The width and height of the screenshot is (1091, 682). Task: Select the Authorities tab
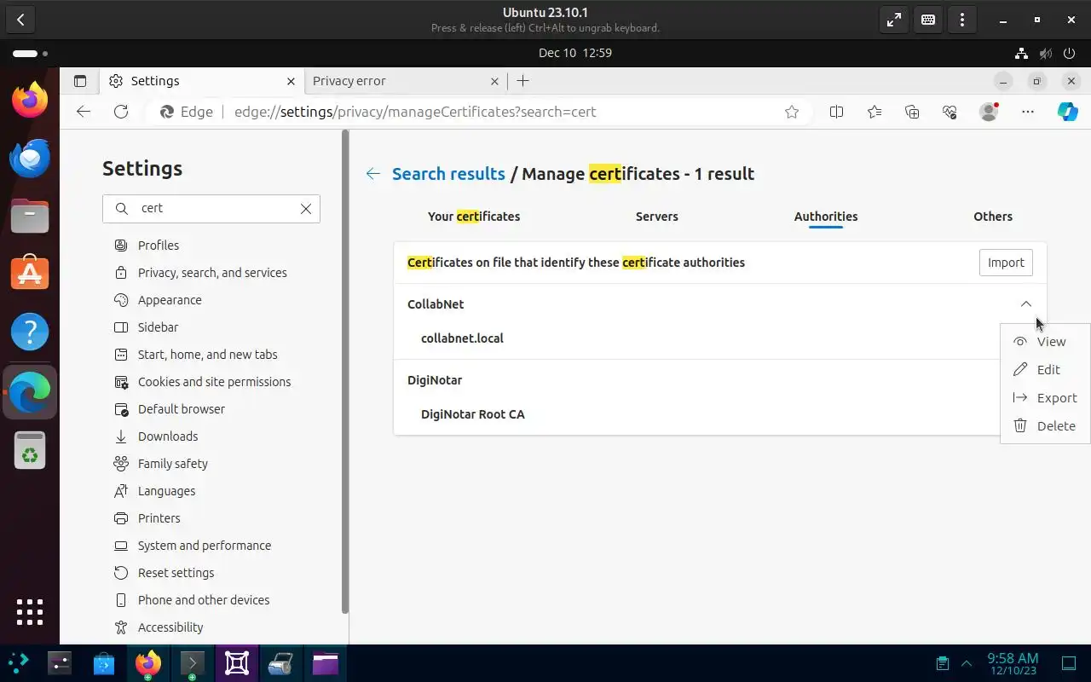click(x=826, y=217)
